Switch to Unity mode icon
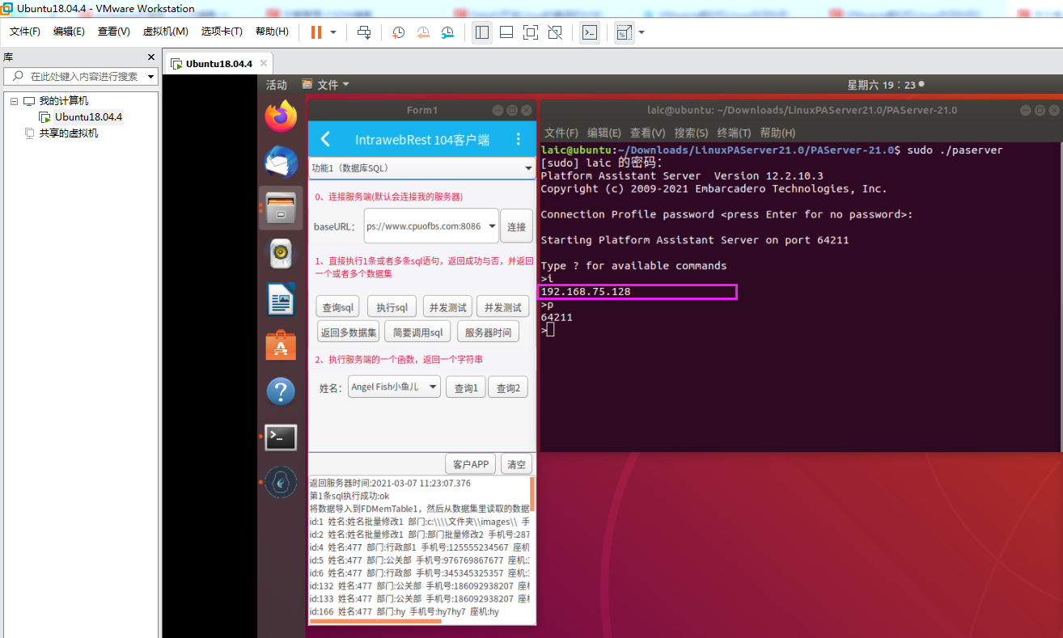 pyautogui.click(x=555, y=32)
